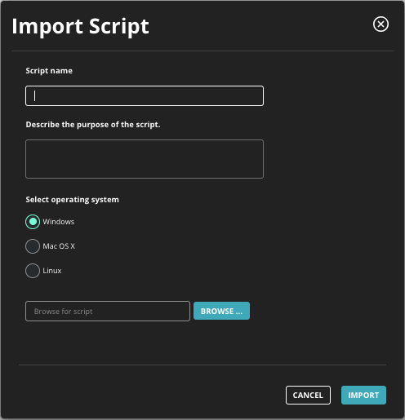Open file picker with BROWSE ... button
405x420 pixels.
point(221,311)
